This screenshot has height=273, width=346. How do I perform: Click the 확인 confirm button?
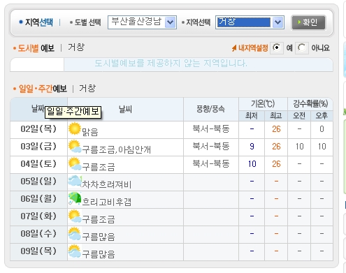pyautogui.click(x=308, y=22)
